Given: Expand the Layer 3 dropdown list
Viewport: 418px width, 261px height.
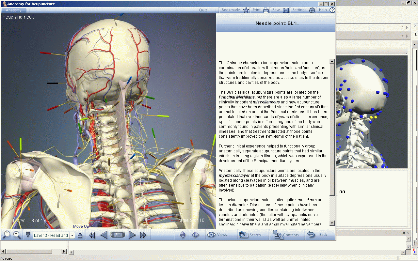Looking at the screenshot, I should coord(72,235).
